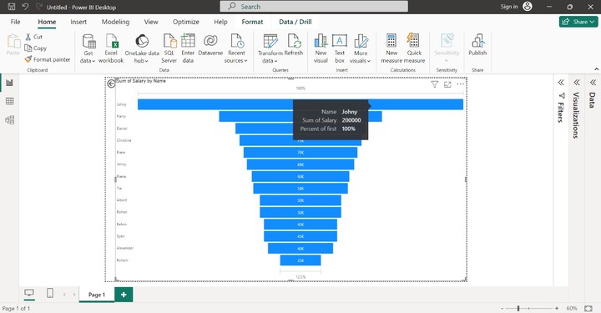Undo the last action

pos(25,7)
